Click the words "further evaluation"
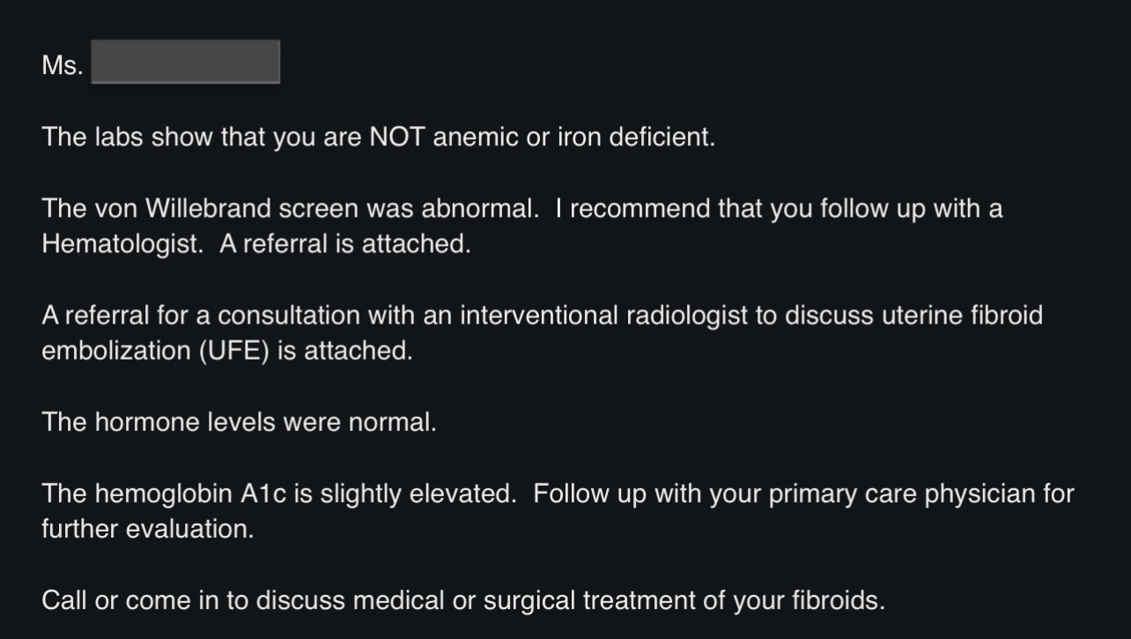The image size is (1131, 639). pos(147,530)
